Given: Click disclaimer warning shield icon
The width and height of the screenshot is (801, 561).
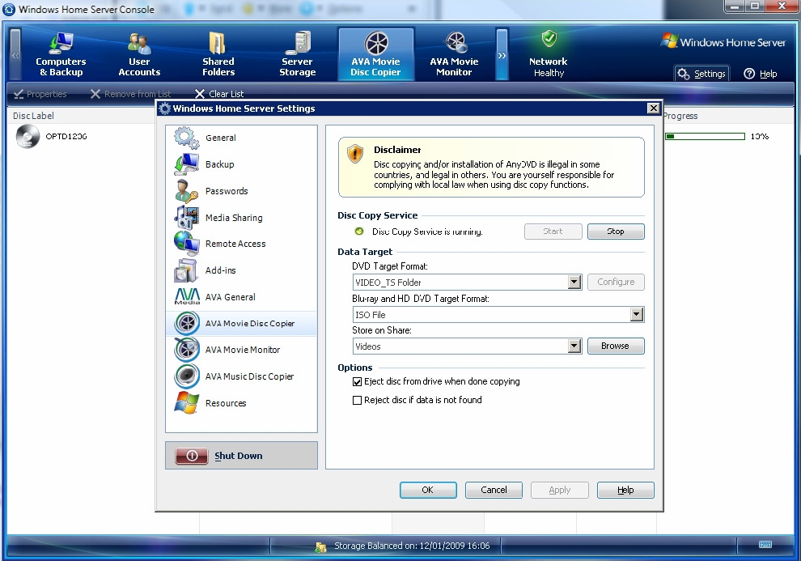Looking at the screenshot, I should (x=355, y=153).
